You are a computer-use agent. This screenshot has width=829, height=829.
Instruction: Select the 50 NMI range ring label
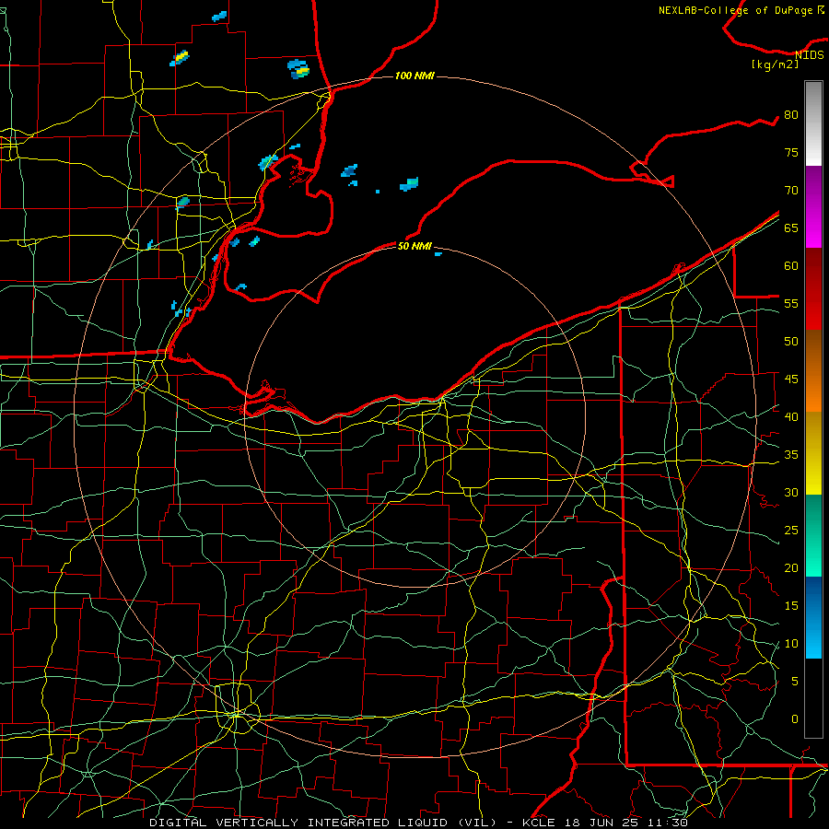414,246
